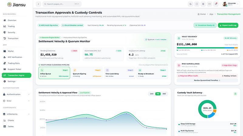This screenshot has width=243, height=136.
Task: Open KYC Verification user icon
Action: (x=5, y=57)
